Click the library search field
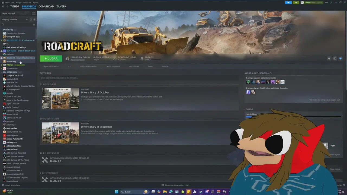 pos(16,25)
